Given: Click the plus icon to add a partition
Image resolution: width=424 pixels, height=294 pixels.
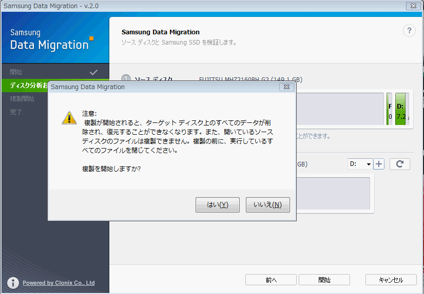Looking at the screenshot, I should 379,164.
